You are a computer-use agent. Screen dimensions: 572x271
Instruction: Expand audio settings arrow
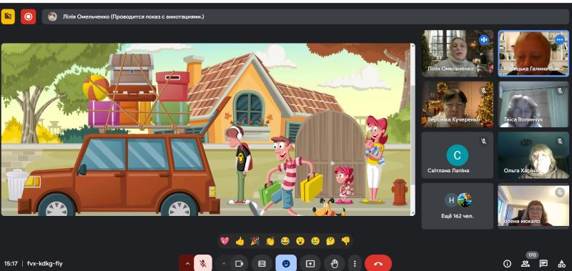187,263
